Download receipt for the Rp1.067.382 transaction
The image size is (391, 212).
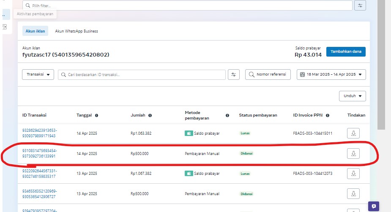coord(353,173)
